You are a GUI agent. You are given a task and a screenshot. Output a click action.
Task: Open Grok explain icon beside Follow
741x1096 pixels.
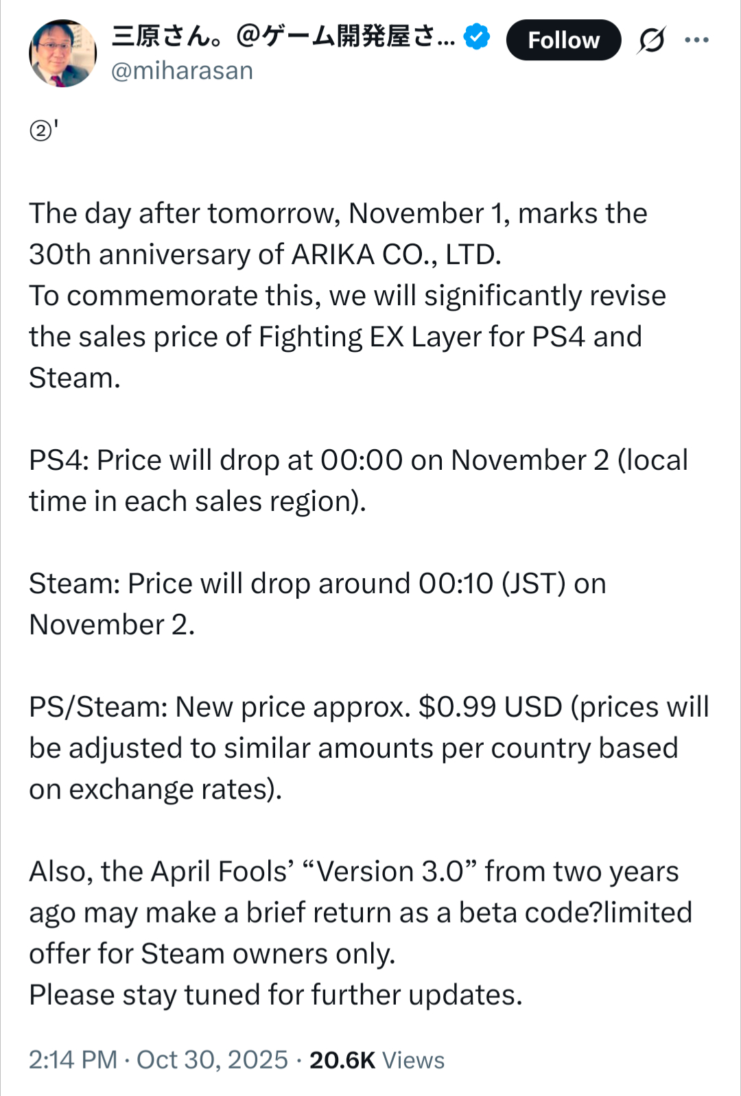coord(651,40)
